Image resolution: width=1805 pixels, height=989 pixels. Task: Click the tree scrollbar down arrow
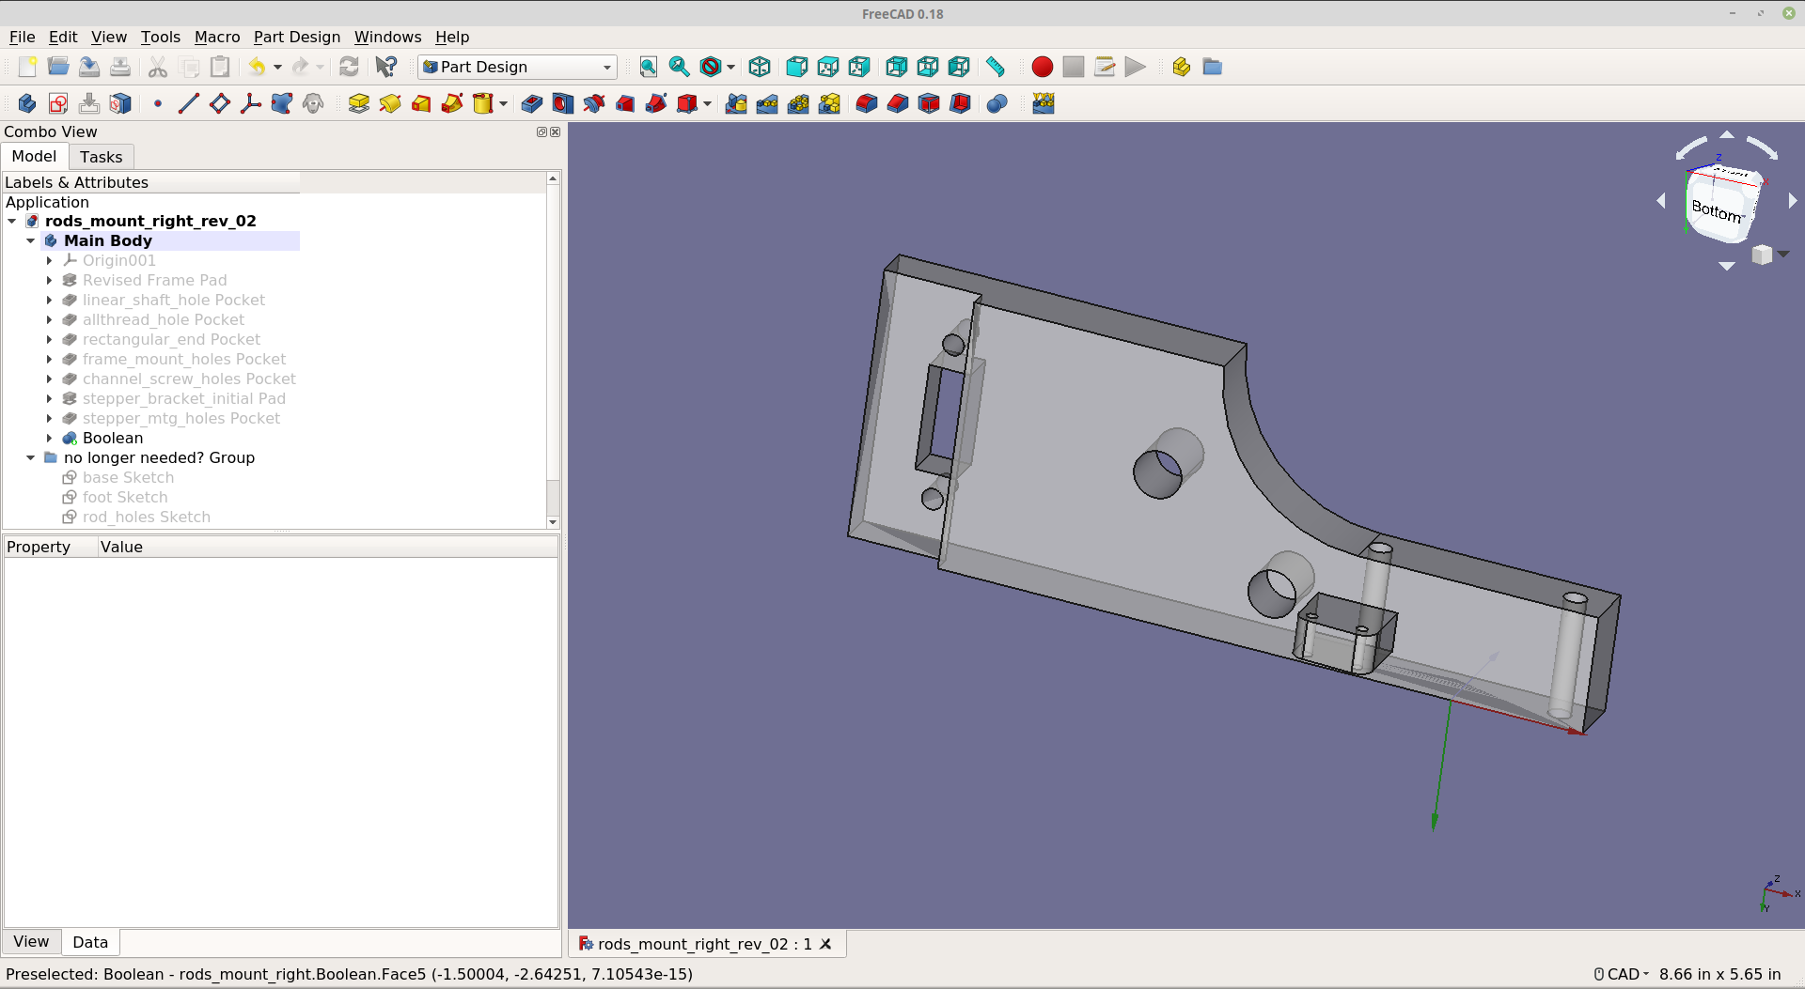(553, 522)
